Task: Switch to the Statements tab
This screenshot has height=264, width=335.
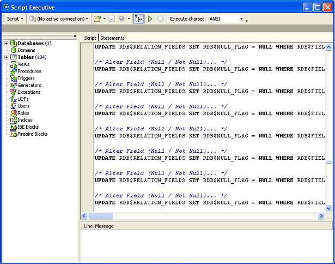Action: coord(112,38)
